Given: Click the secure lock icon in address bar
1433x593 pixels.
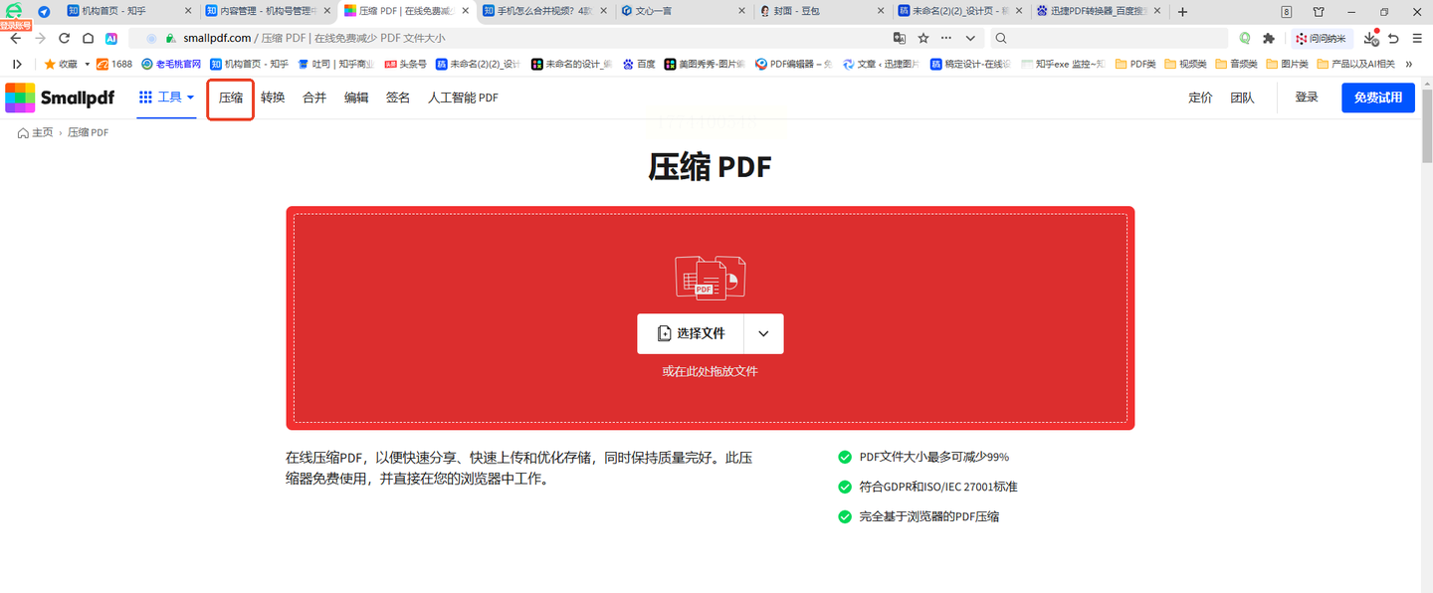Looking at the screenshot, I should [x=171, y=38].
